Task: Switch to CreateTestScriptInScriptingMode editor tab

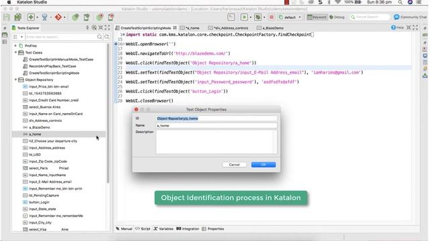Action: [x=146, y=28]
